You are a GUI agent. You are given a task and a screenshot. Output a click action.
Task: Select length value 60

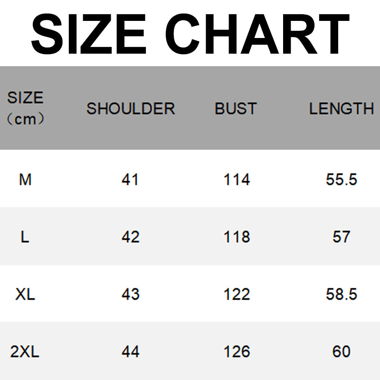342,352
